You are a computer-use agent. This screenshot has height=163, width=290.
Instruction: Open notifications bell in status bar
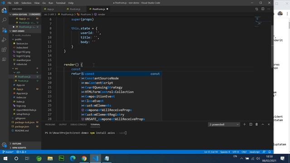pos(270,152)
